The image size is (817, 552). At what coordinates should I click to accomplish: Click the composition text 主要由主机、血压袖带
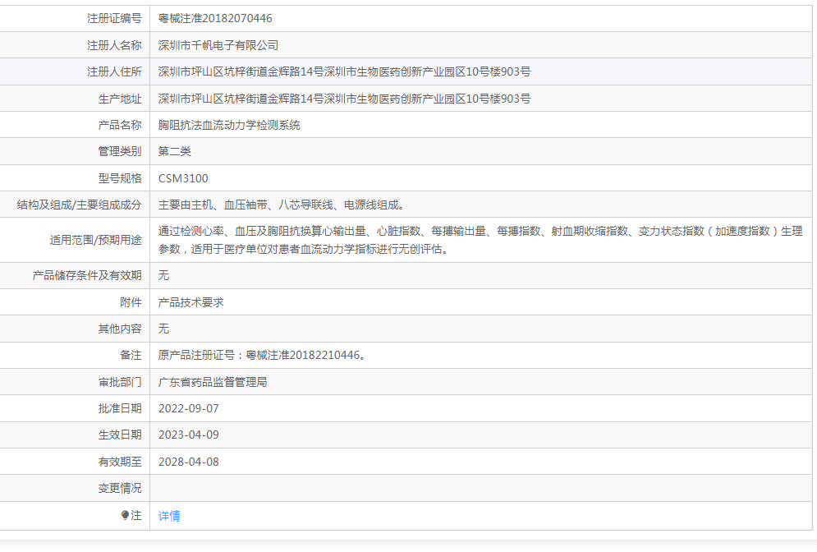point(282,205)
